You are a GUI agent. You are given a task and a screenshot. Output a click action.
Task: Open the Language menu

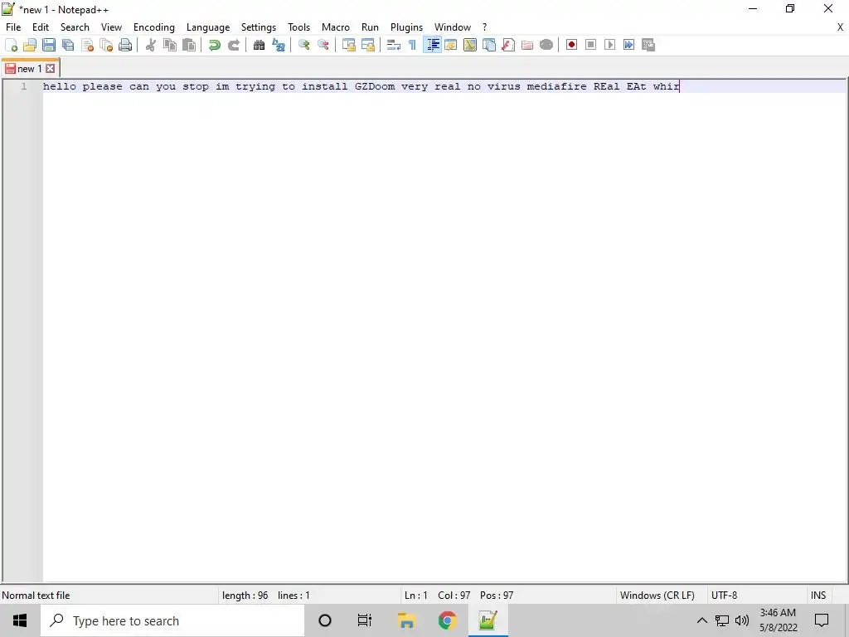click(x=208, y=27)
